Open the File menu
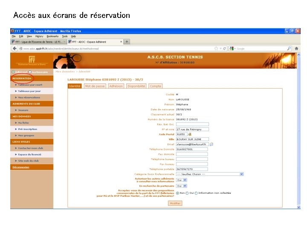This screenshot has height=230, width=307. (14, 36)
